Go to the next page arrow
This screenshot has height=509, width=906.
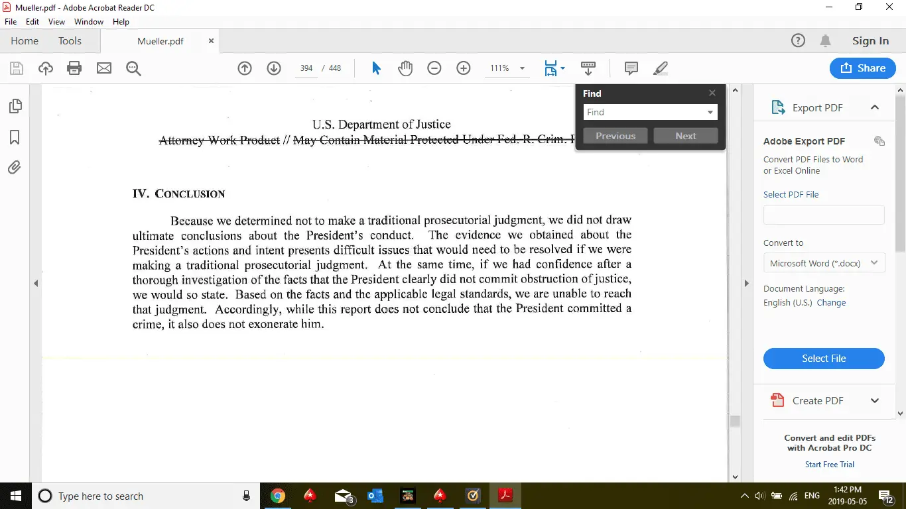274,68
